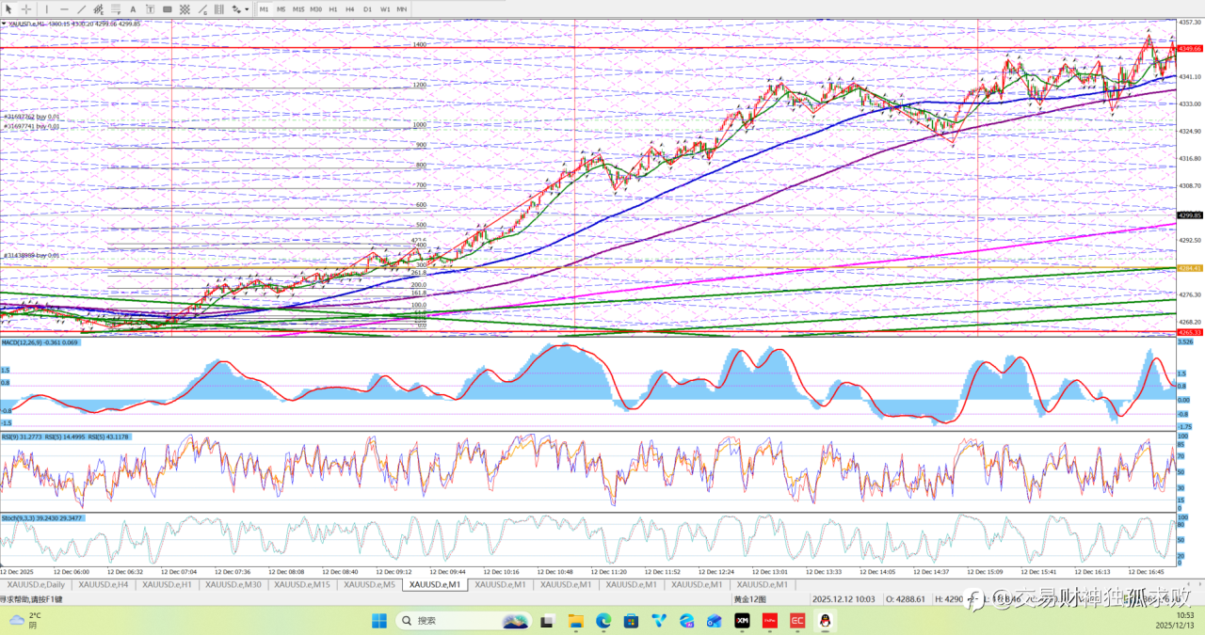Choose the trendline drawing tool
The image size is (1205, 635).
pyautogui.click(x=81, y=9)
